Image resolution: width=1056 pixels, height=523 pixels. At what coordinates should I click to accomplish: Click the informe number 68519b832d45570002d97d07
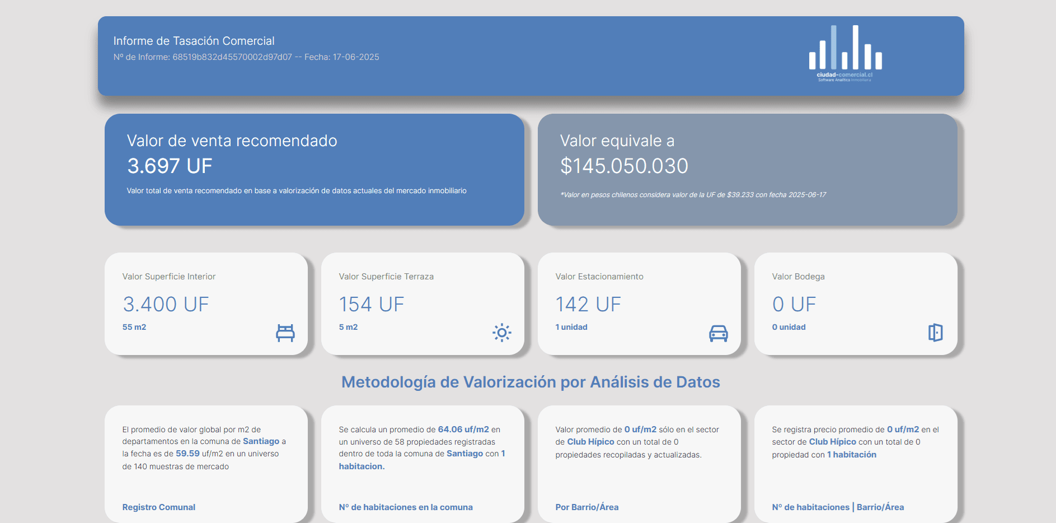pos(231,57)
